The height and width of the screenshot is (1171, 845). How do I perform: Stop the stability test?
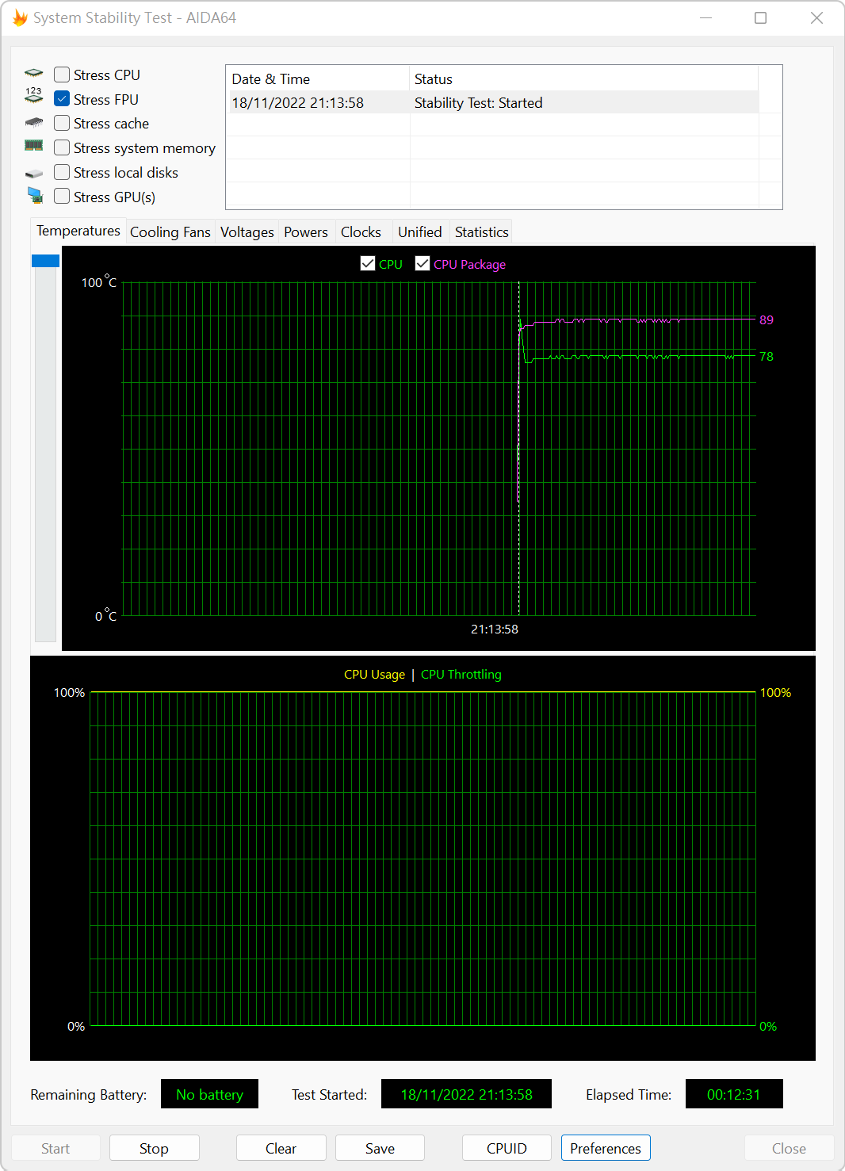(x=154, y=1148)
